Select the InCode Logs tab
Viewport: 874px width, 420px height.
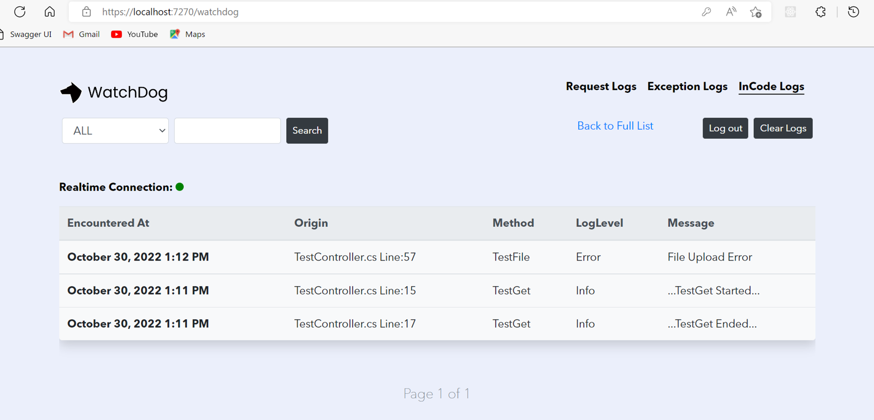click(771, 86)
